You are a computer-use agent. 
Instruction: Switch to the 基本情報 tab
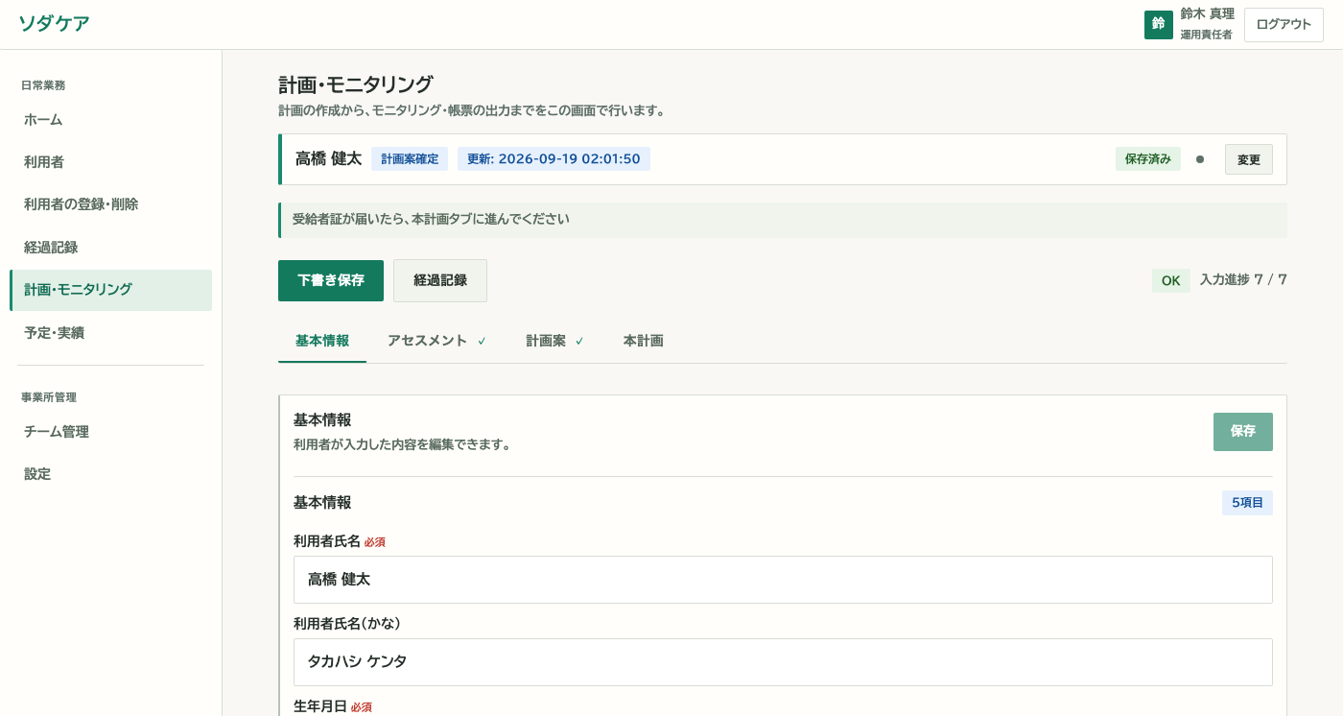[322, 341]
